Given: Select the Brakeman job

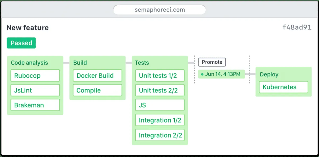Looking at the screenshot, I should (35, 105).
